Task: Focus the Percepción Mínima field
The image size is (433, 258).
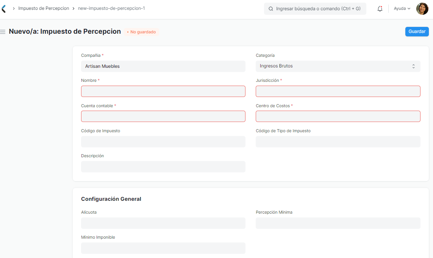Action: pos(338,223)
